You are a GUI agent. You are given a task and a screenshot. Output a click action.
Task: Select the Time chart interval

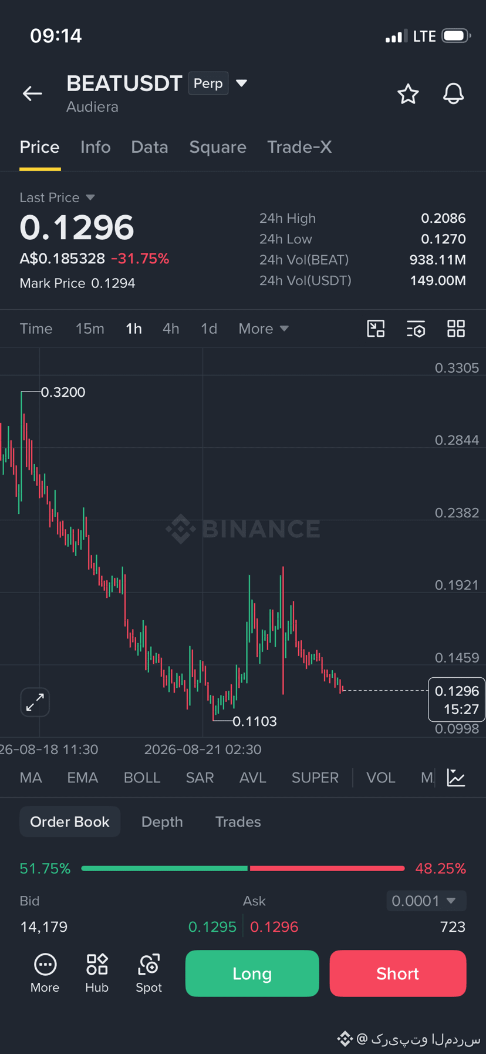pos(36,329)
